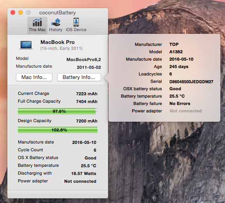Click Not connected in the main window
225x203 pixels.
80,181
